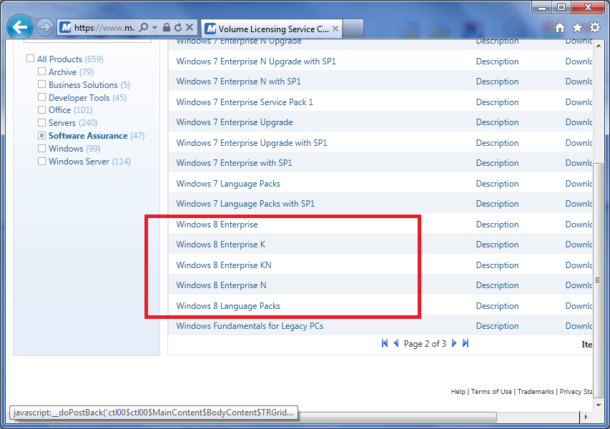Open Windows Fundamentals for Legacy PCs
610x429 pixels.
(250, 326)
